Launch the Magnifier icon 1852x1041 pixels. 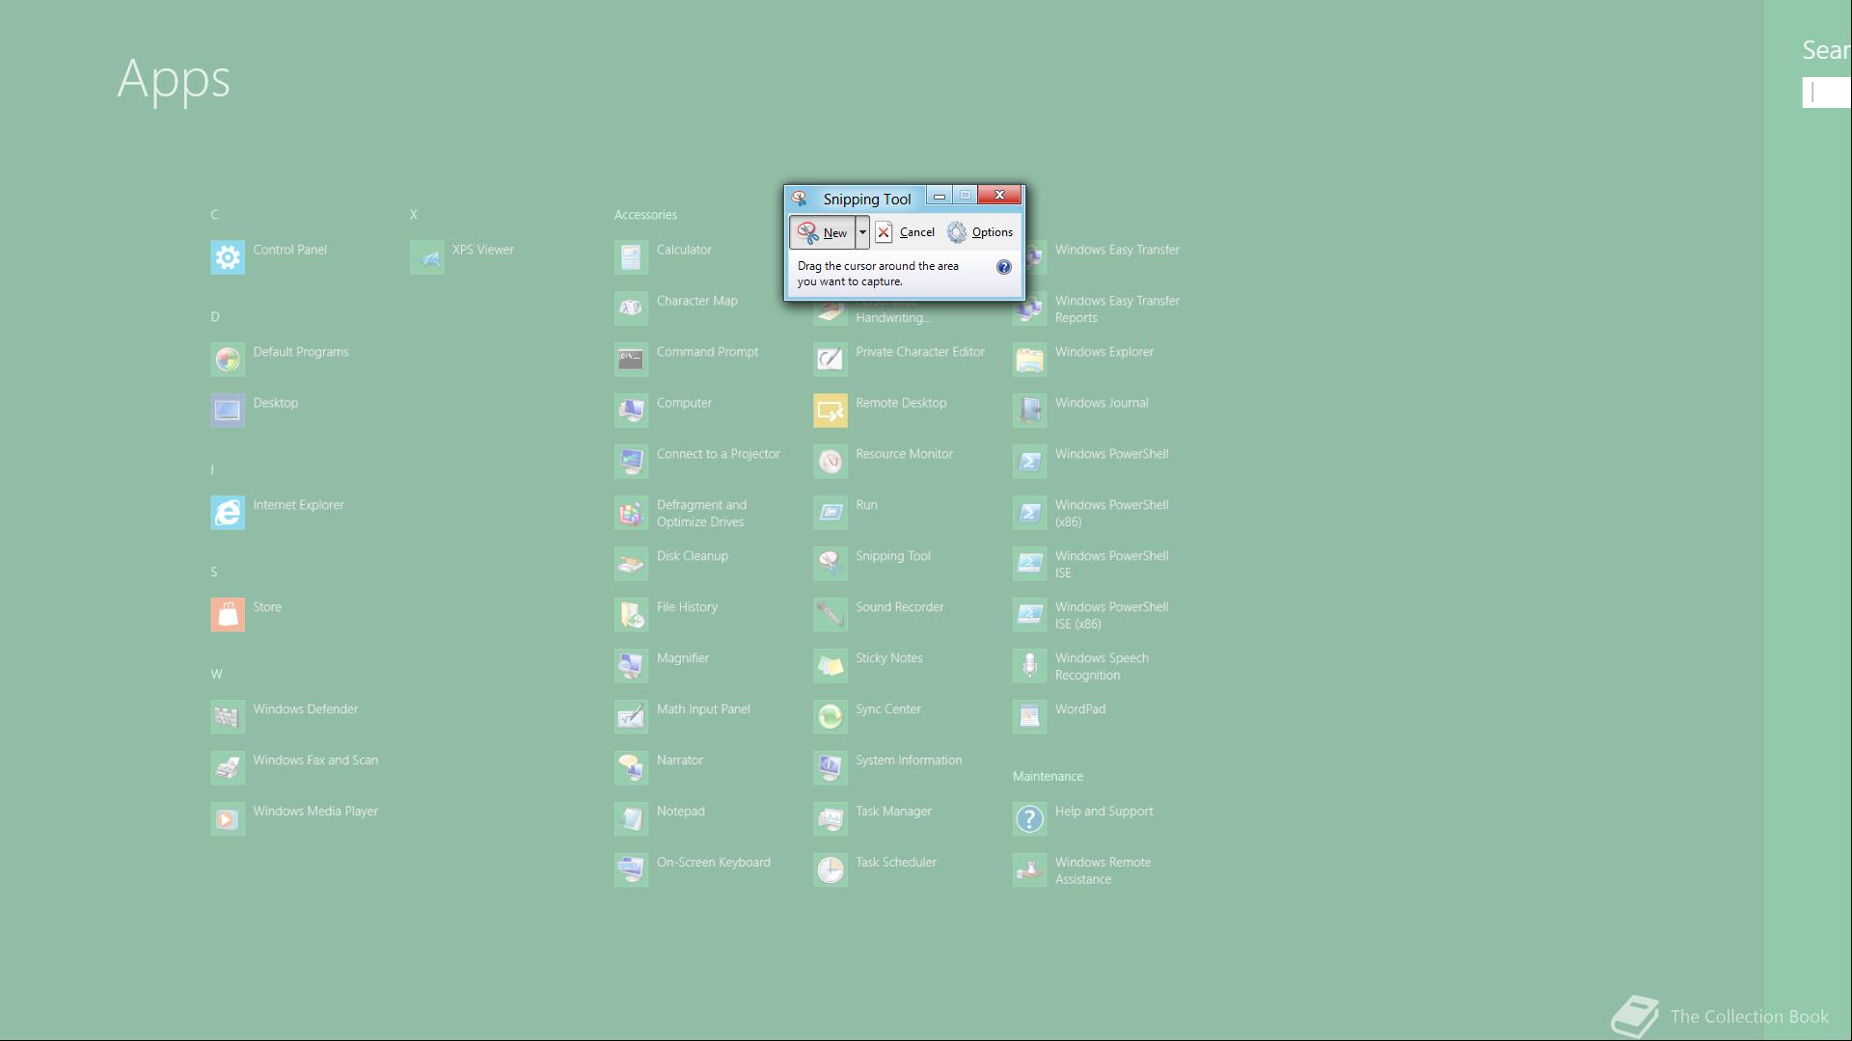pyautogui.click(x=632, y=666)
